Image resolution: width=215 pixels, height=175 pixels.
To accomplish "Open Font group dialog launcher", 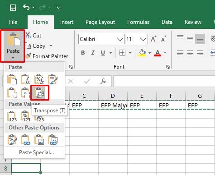I will pos(168,67).
